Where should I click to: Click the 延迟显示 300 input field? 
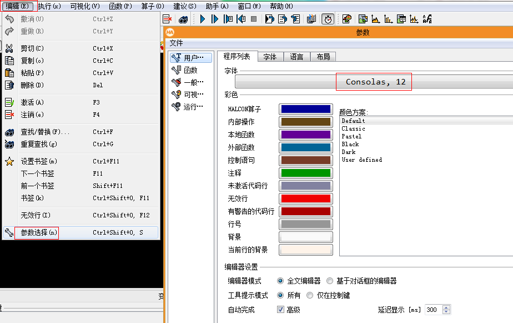pyautogui.click(x=434, y=310)
